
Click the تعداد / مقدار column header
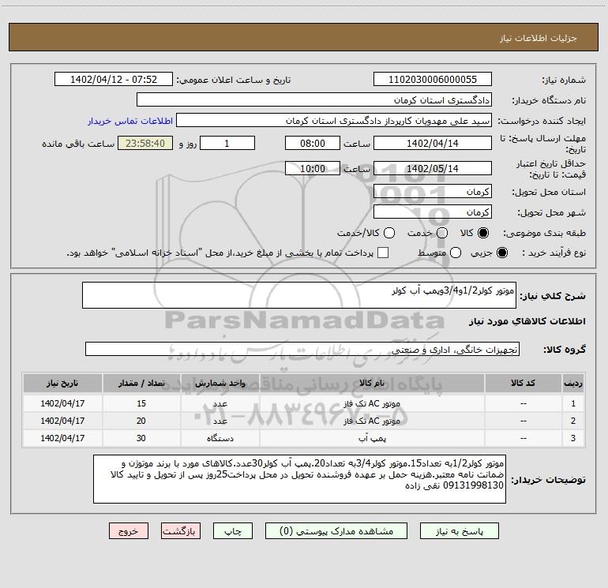click(x=141, y=383)
